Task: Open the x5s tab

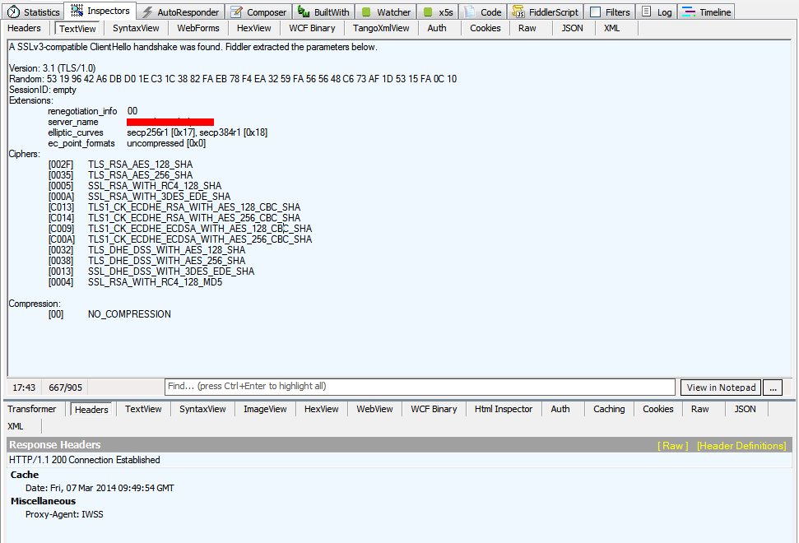Action: (x=438, y=12)
